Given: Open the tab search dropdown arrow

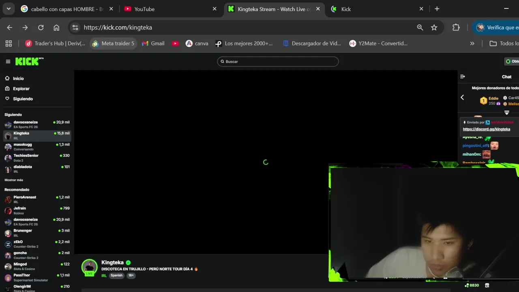Looking at the screenshot, I should pos(9,9).
